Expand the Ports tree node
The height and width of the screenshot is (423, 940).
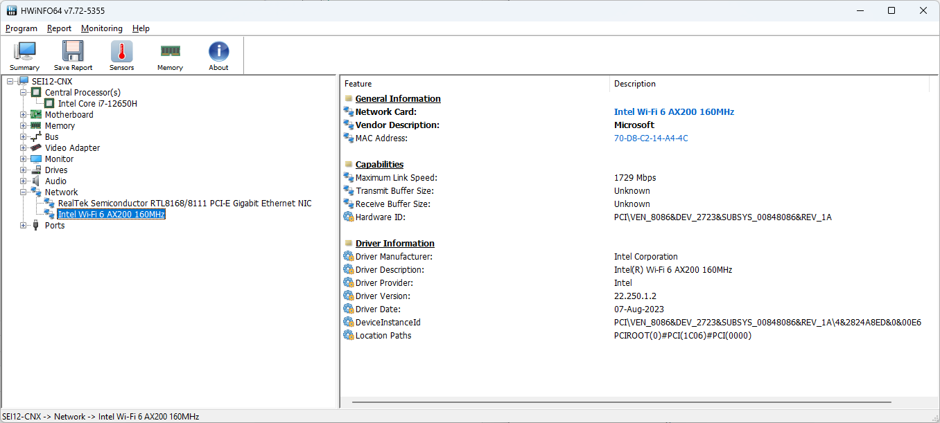click(x=24, y=226)
